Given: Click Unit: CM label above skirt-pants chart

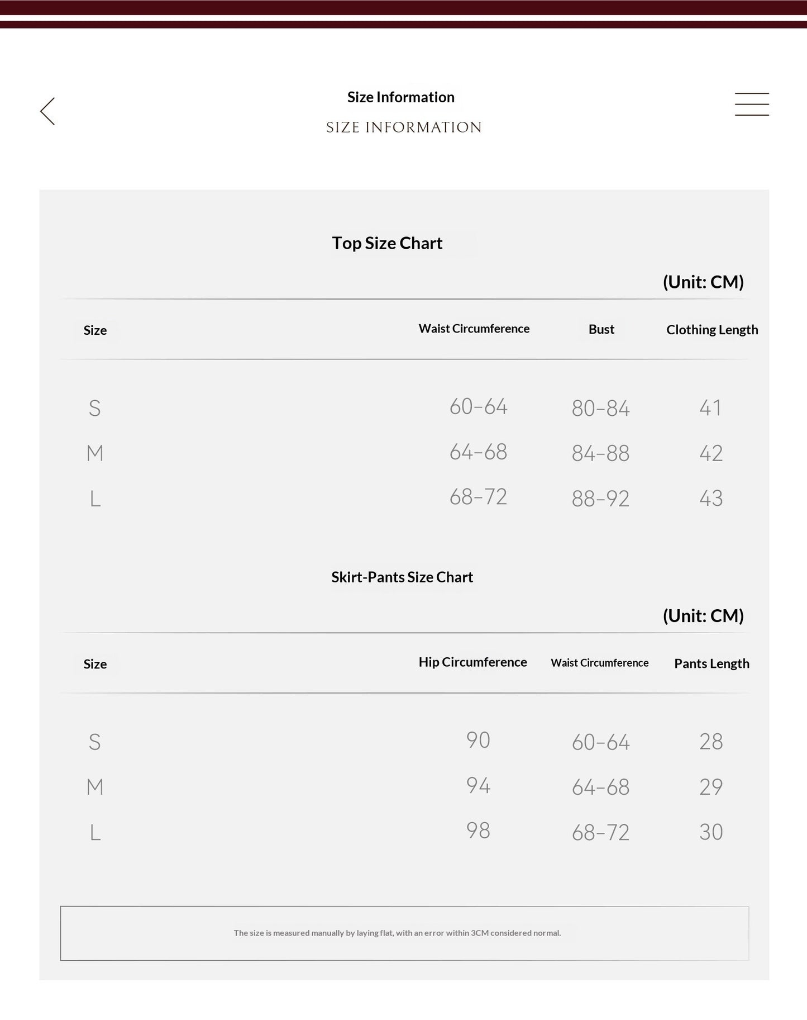Looking at the screenshot, I should pyautogui.click(x=703, y=616).
